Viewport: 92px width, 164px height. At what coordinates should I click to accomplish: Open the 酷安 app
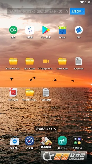pyautogui.click(x=13, y=30)
